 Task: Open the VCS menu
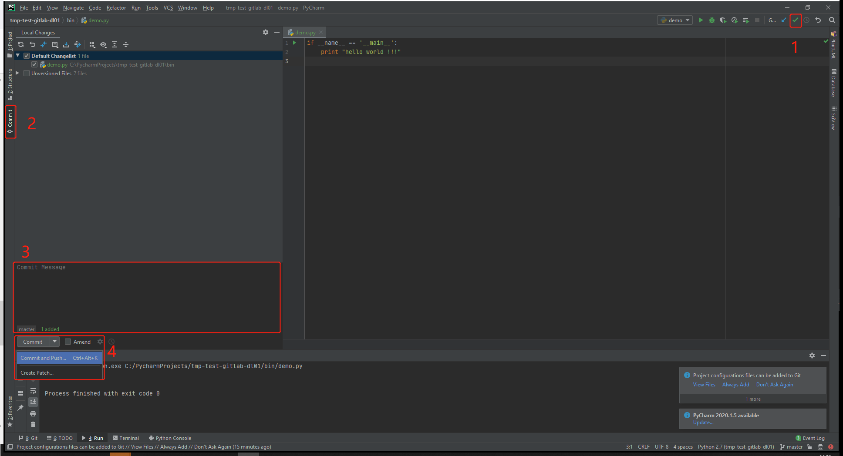pos(168,7)
